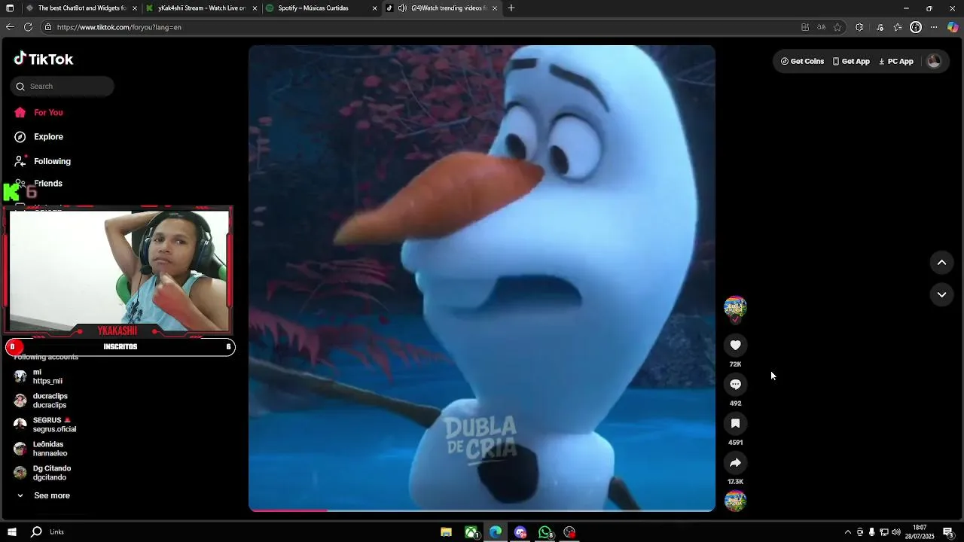
Task: Open the Dg Citando account
Action: coord(43,473)
